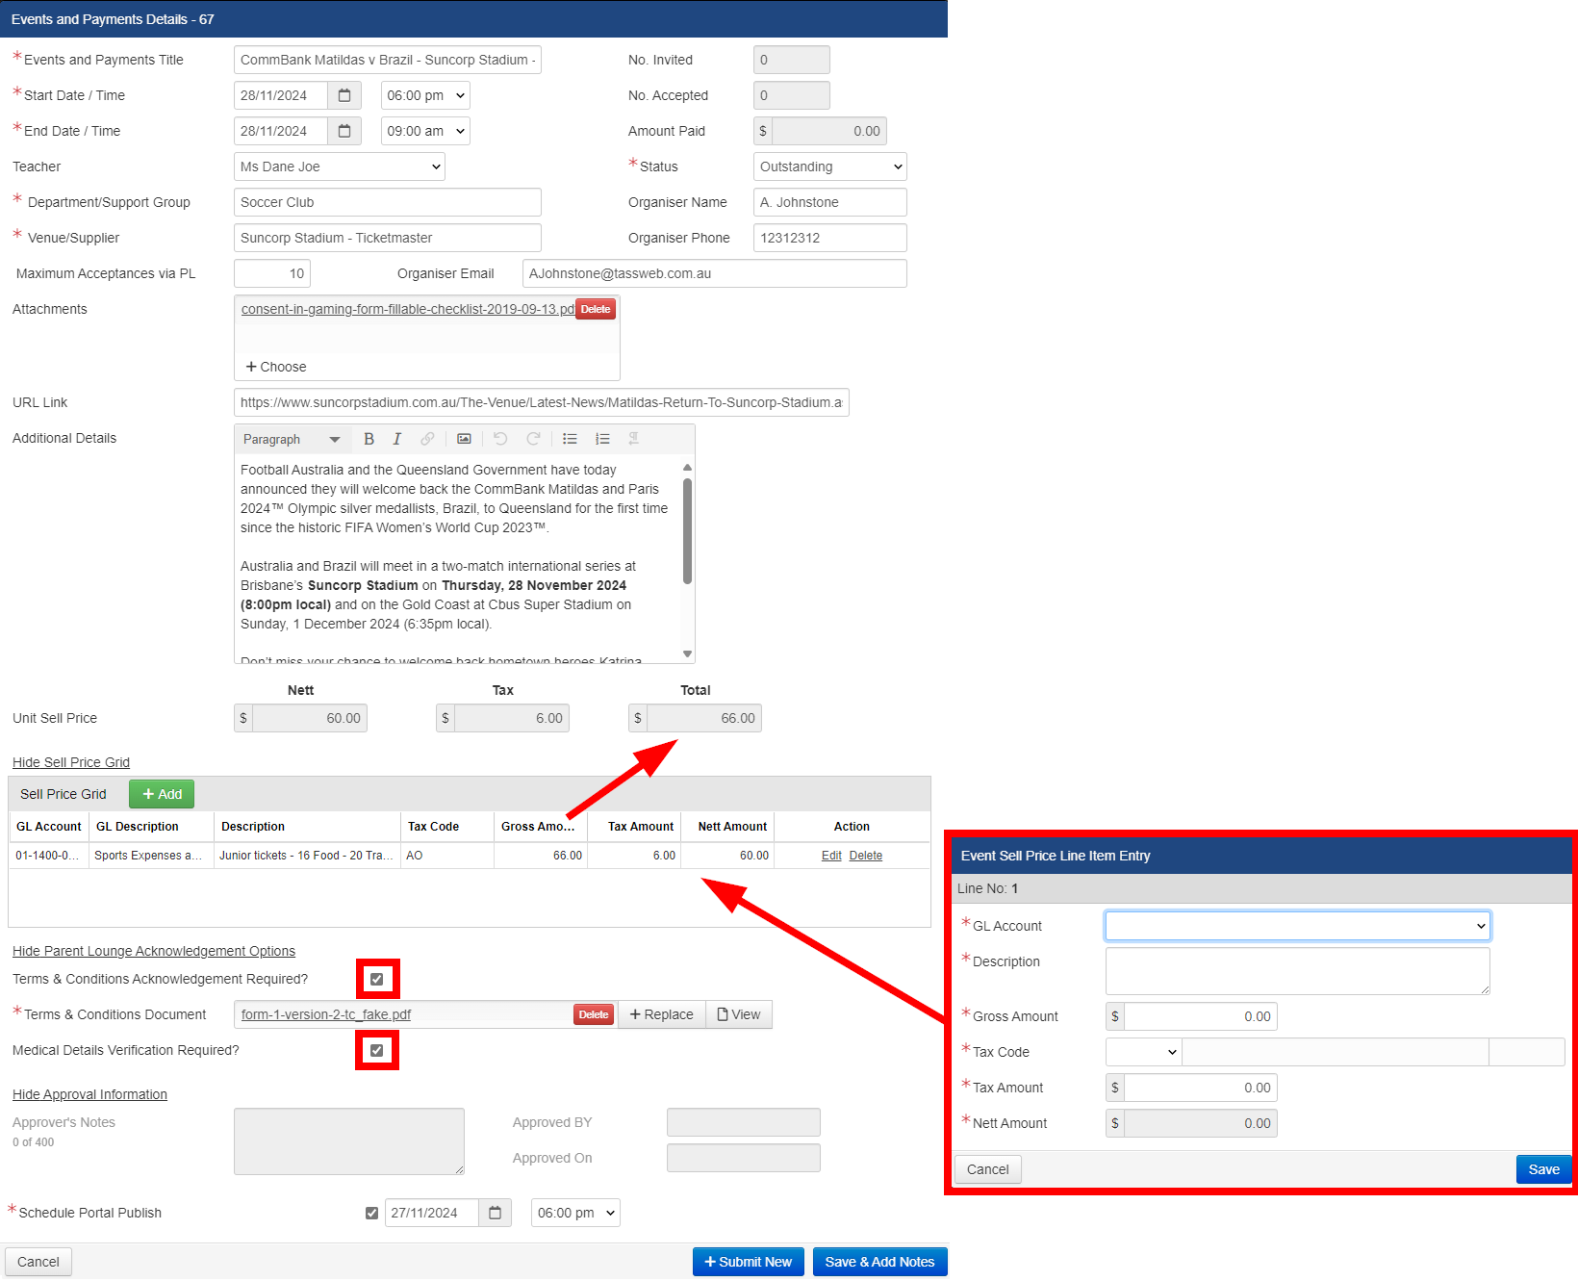
Task: Redo the last edit in Additional Details
Action: coord(533,439)
